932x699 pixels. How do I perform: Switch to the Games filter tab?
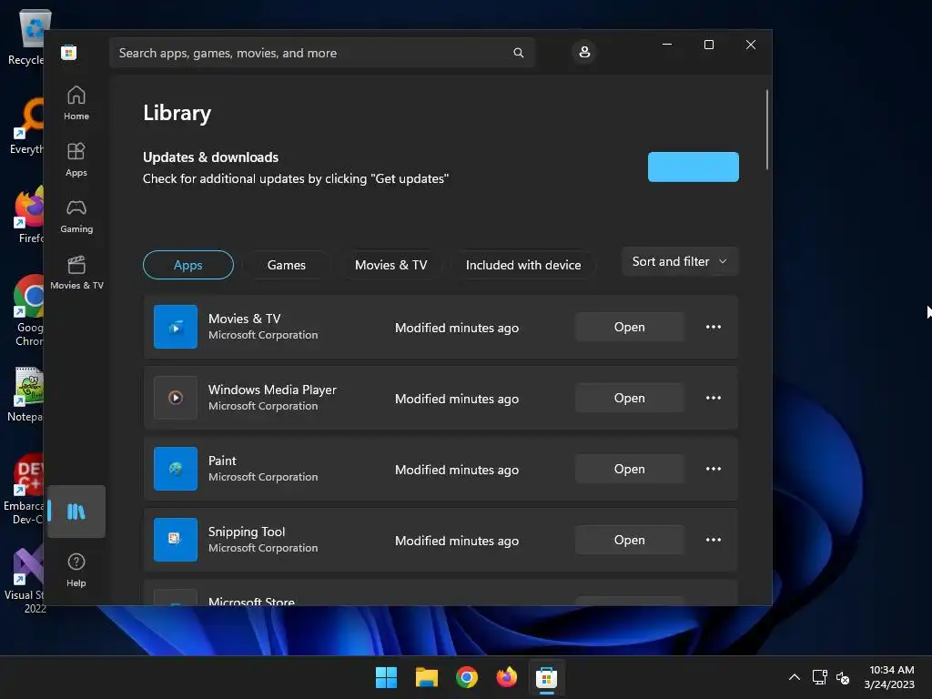287,265
